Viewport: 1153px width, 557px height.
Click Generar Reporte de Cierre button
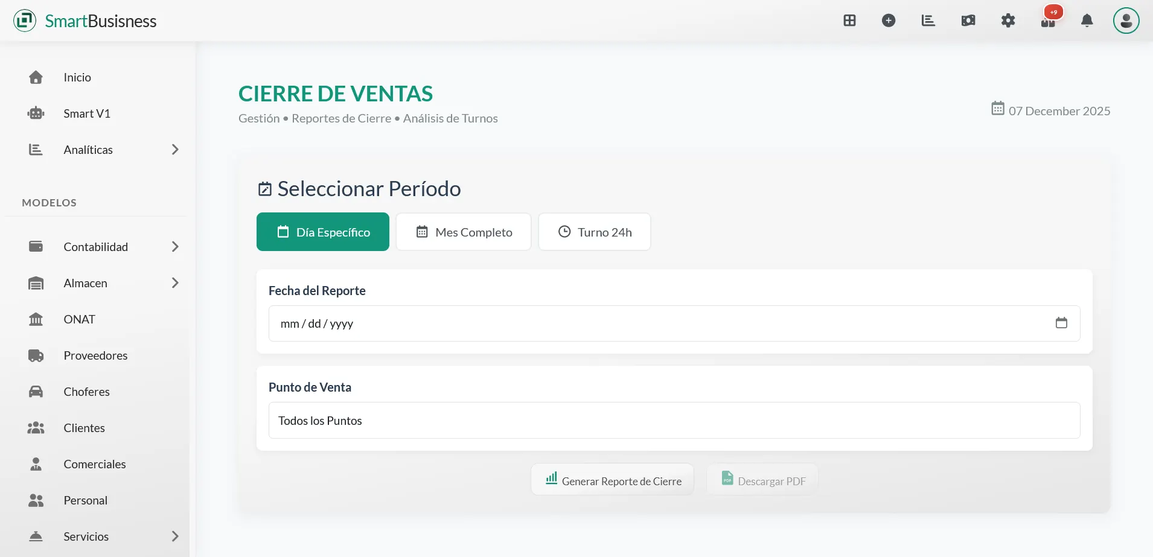pos(613,480)
